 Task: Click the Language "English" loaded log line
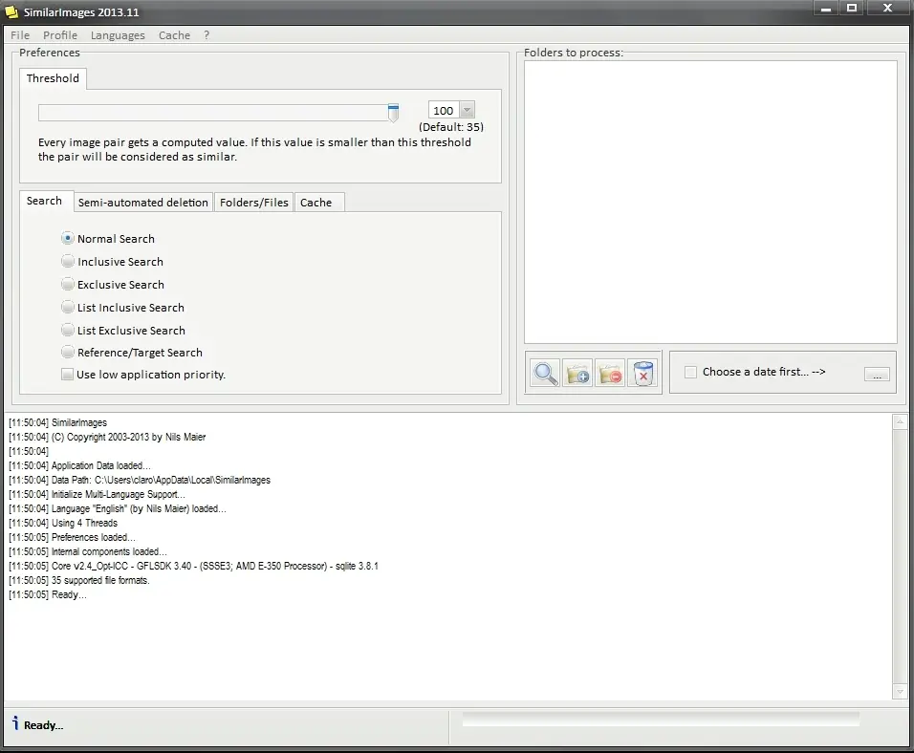pos(118,508)
